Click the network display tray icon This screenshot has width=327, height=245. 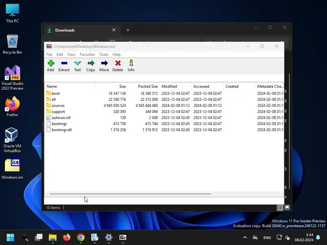click(x=279, y=237)
